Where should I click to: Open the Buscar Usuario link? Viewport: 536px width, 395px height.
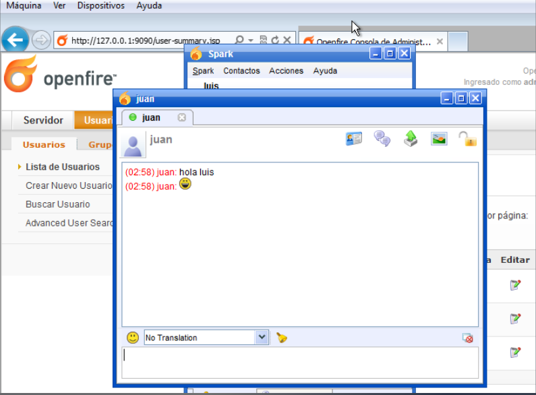point(57,204)
